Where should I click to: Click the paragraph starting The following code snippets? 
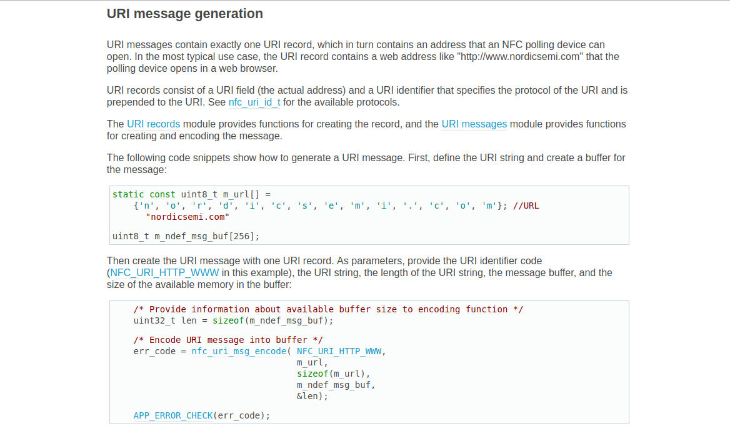point(366,164)
